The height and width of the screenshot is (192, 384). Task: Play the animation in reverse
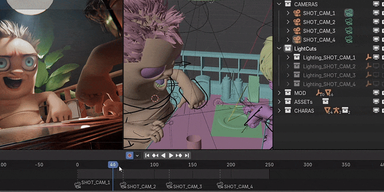163,156
